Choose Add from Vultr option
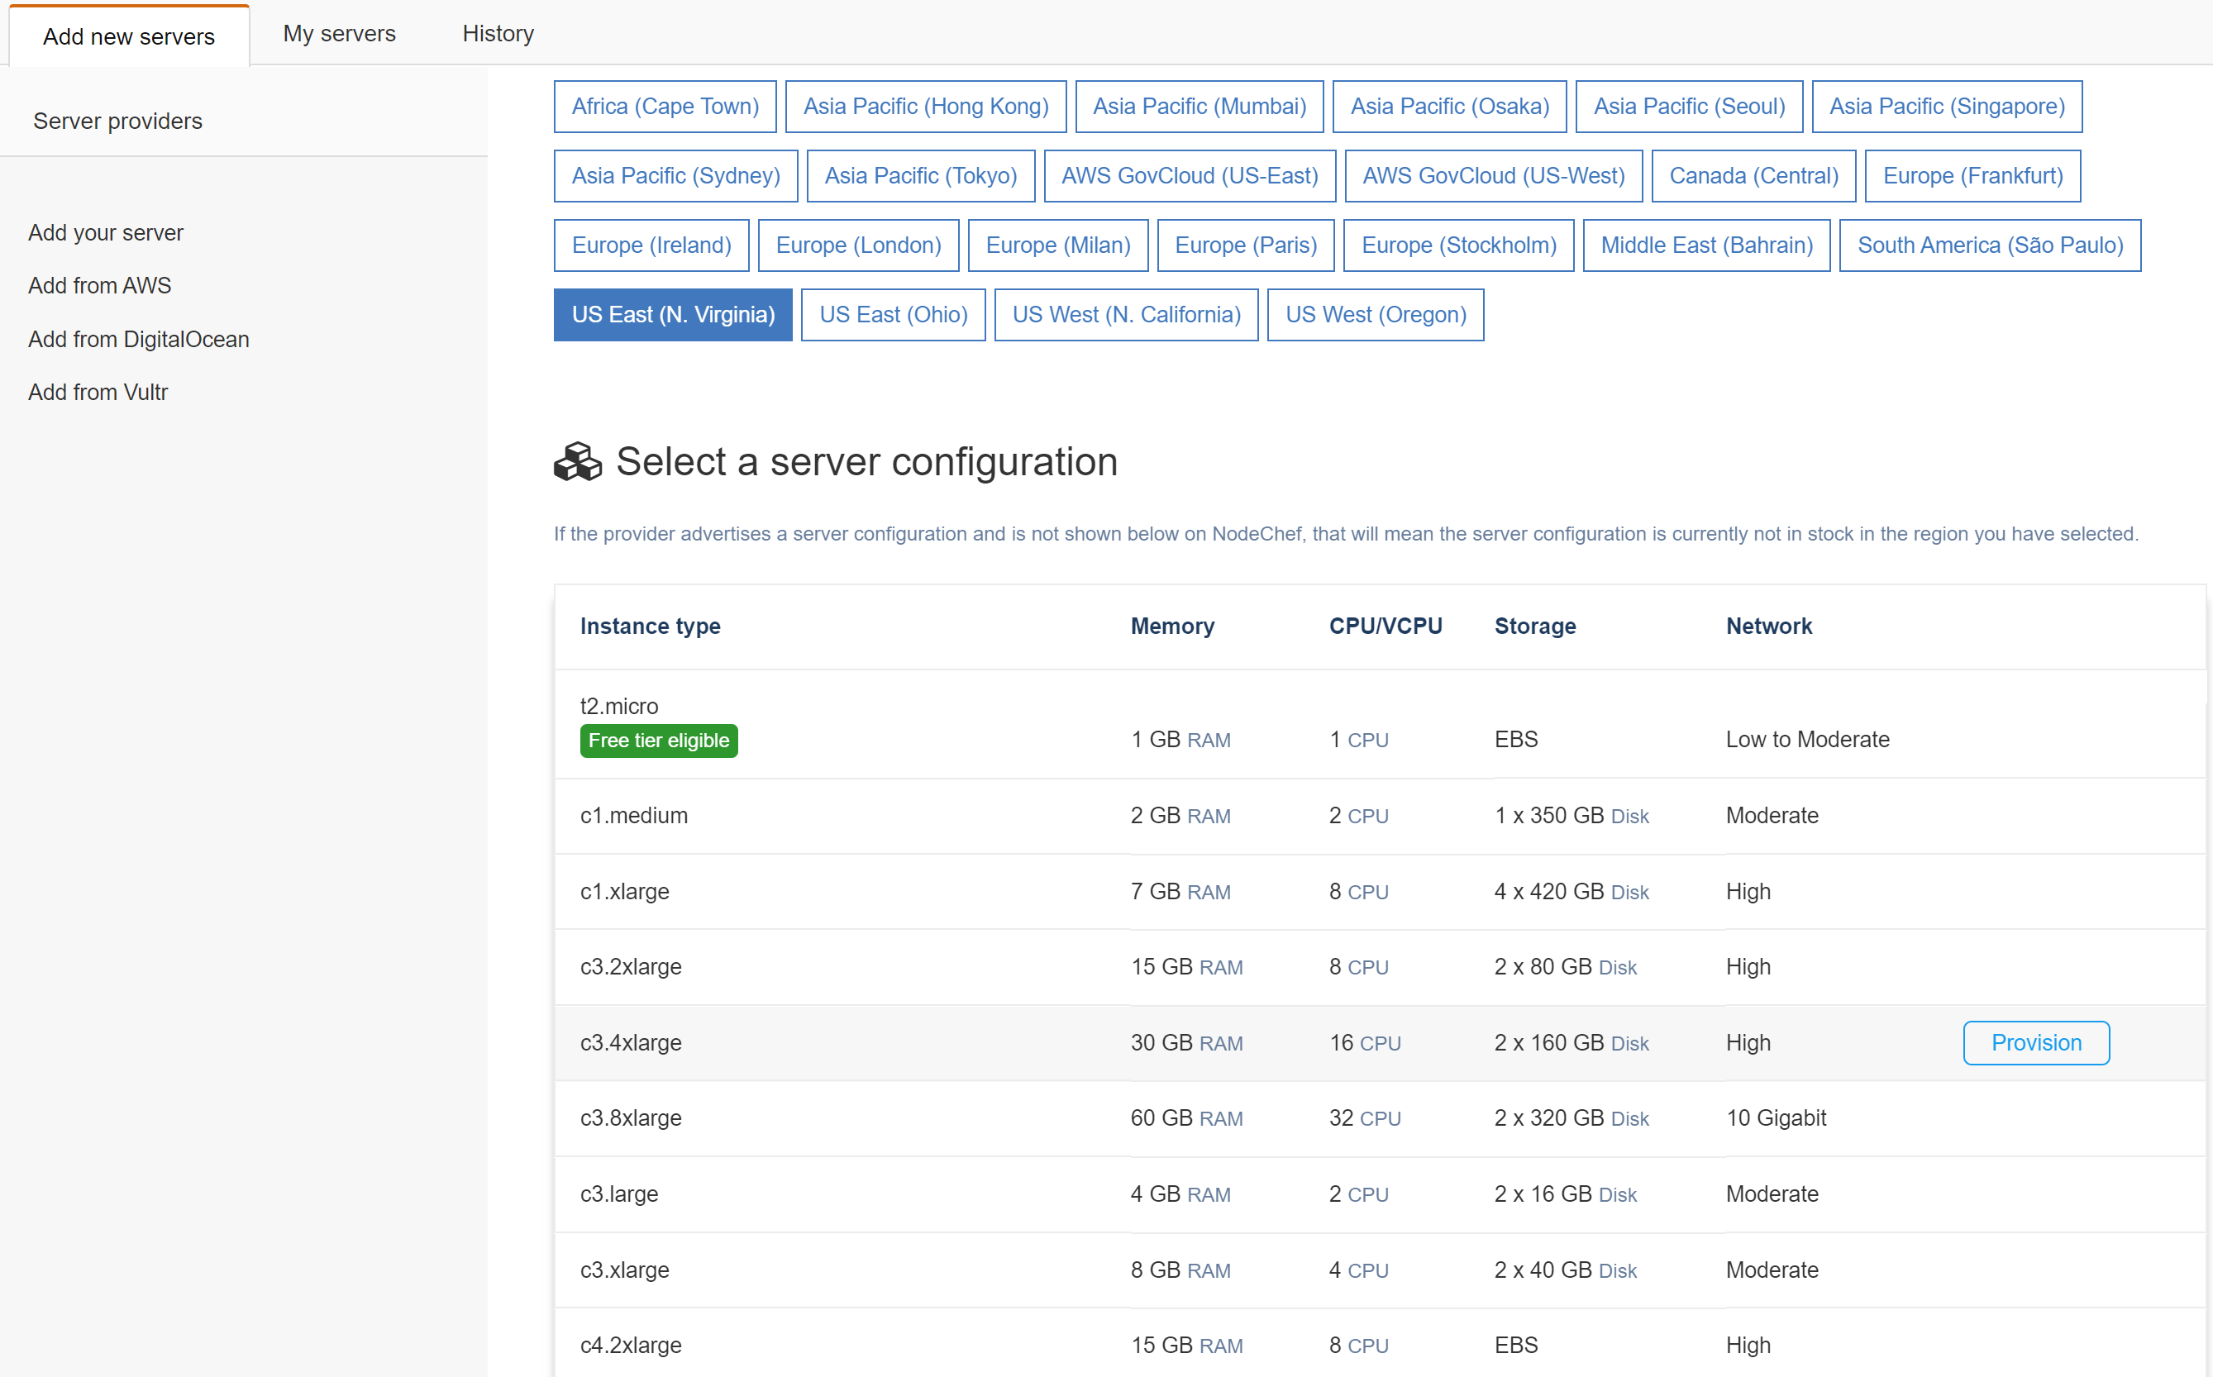The width and height of the screenshot is (2213, 1377). [98, 392]
